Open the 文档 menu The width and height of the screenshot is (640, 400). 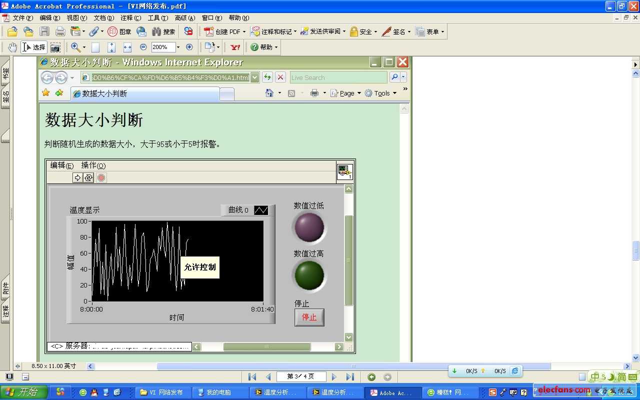point(103,18)
